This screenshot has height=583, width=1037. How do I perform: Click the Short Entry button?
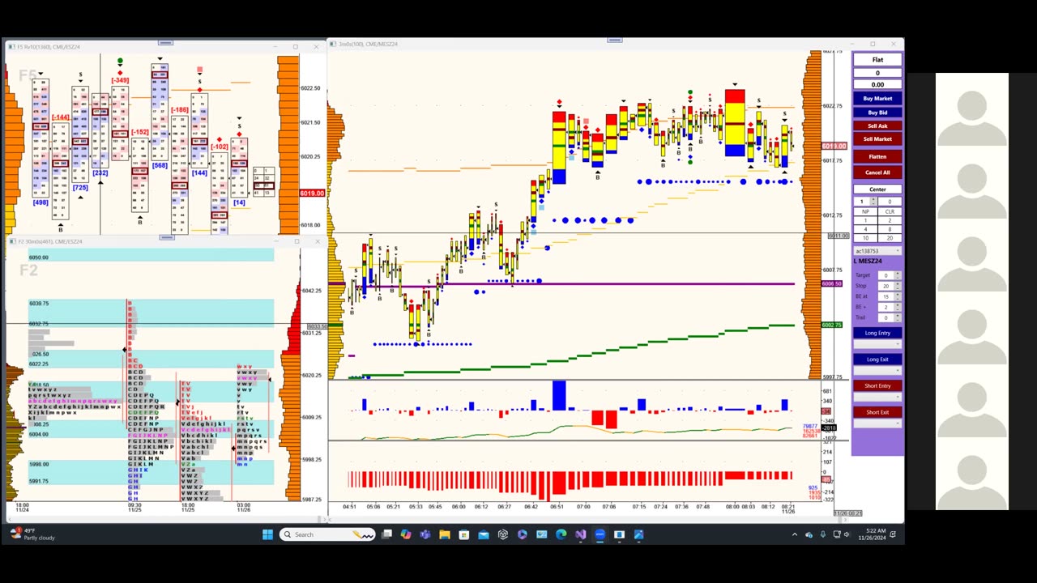click(x=877, y=385)
